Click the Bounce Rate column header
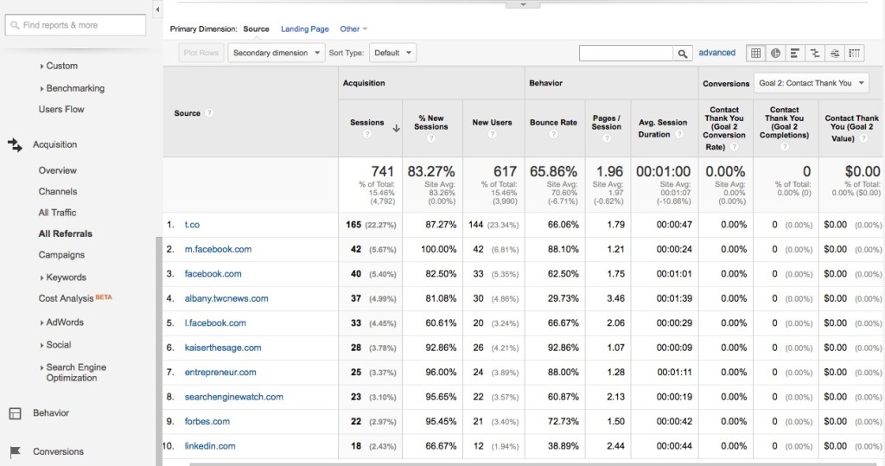 (553, 123)
